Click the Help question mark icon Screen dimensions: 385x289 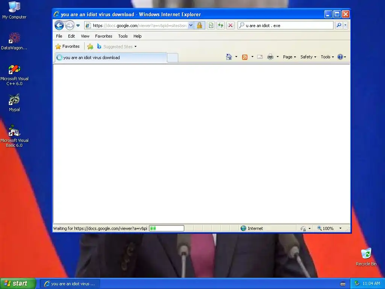(x=340, y=57)
